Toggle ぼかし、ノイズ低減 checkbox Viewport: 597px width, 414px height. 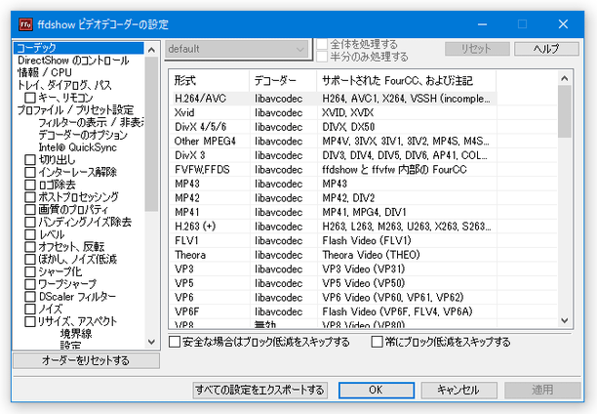[30, 259]
